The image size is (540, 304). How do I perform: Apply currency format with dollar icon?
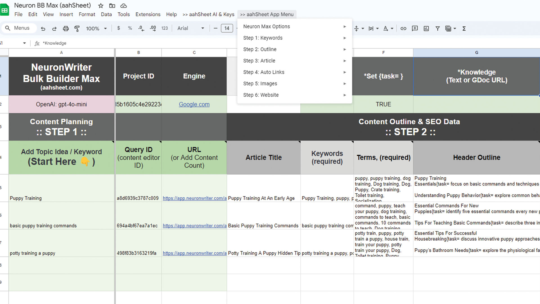[119, 28]
